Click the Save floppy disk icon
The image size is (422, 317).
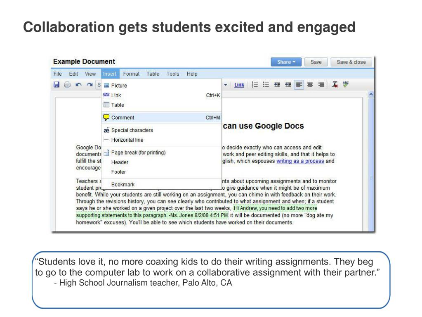pos(57,85)
